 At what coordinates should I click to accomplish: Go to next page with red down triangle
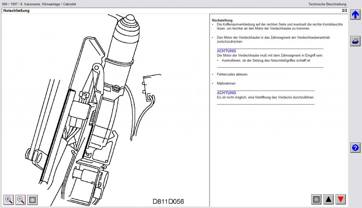coord(341,200)
